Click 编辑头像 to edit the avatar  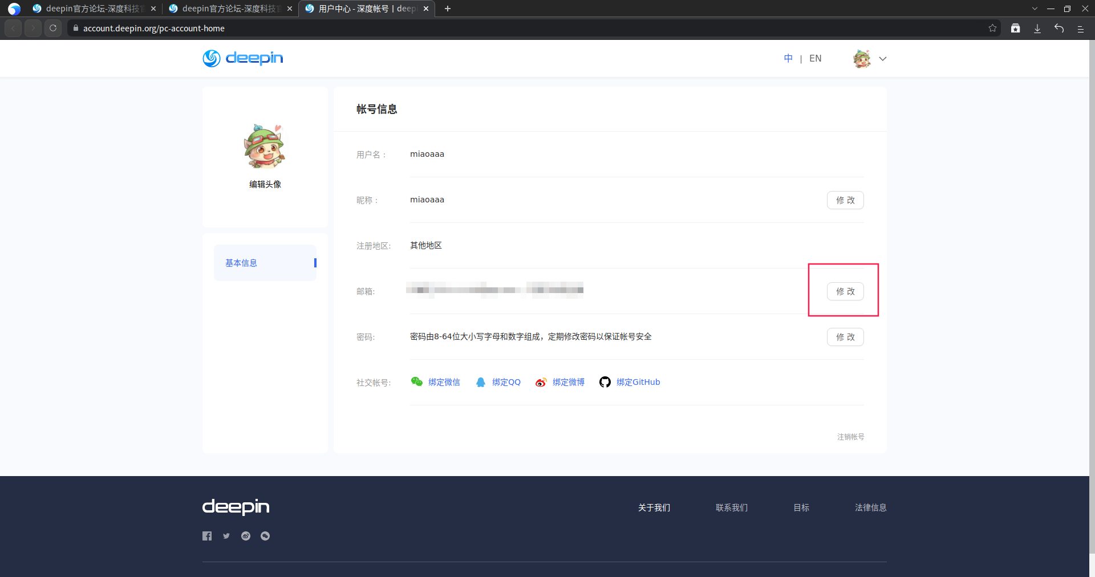265,184
